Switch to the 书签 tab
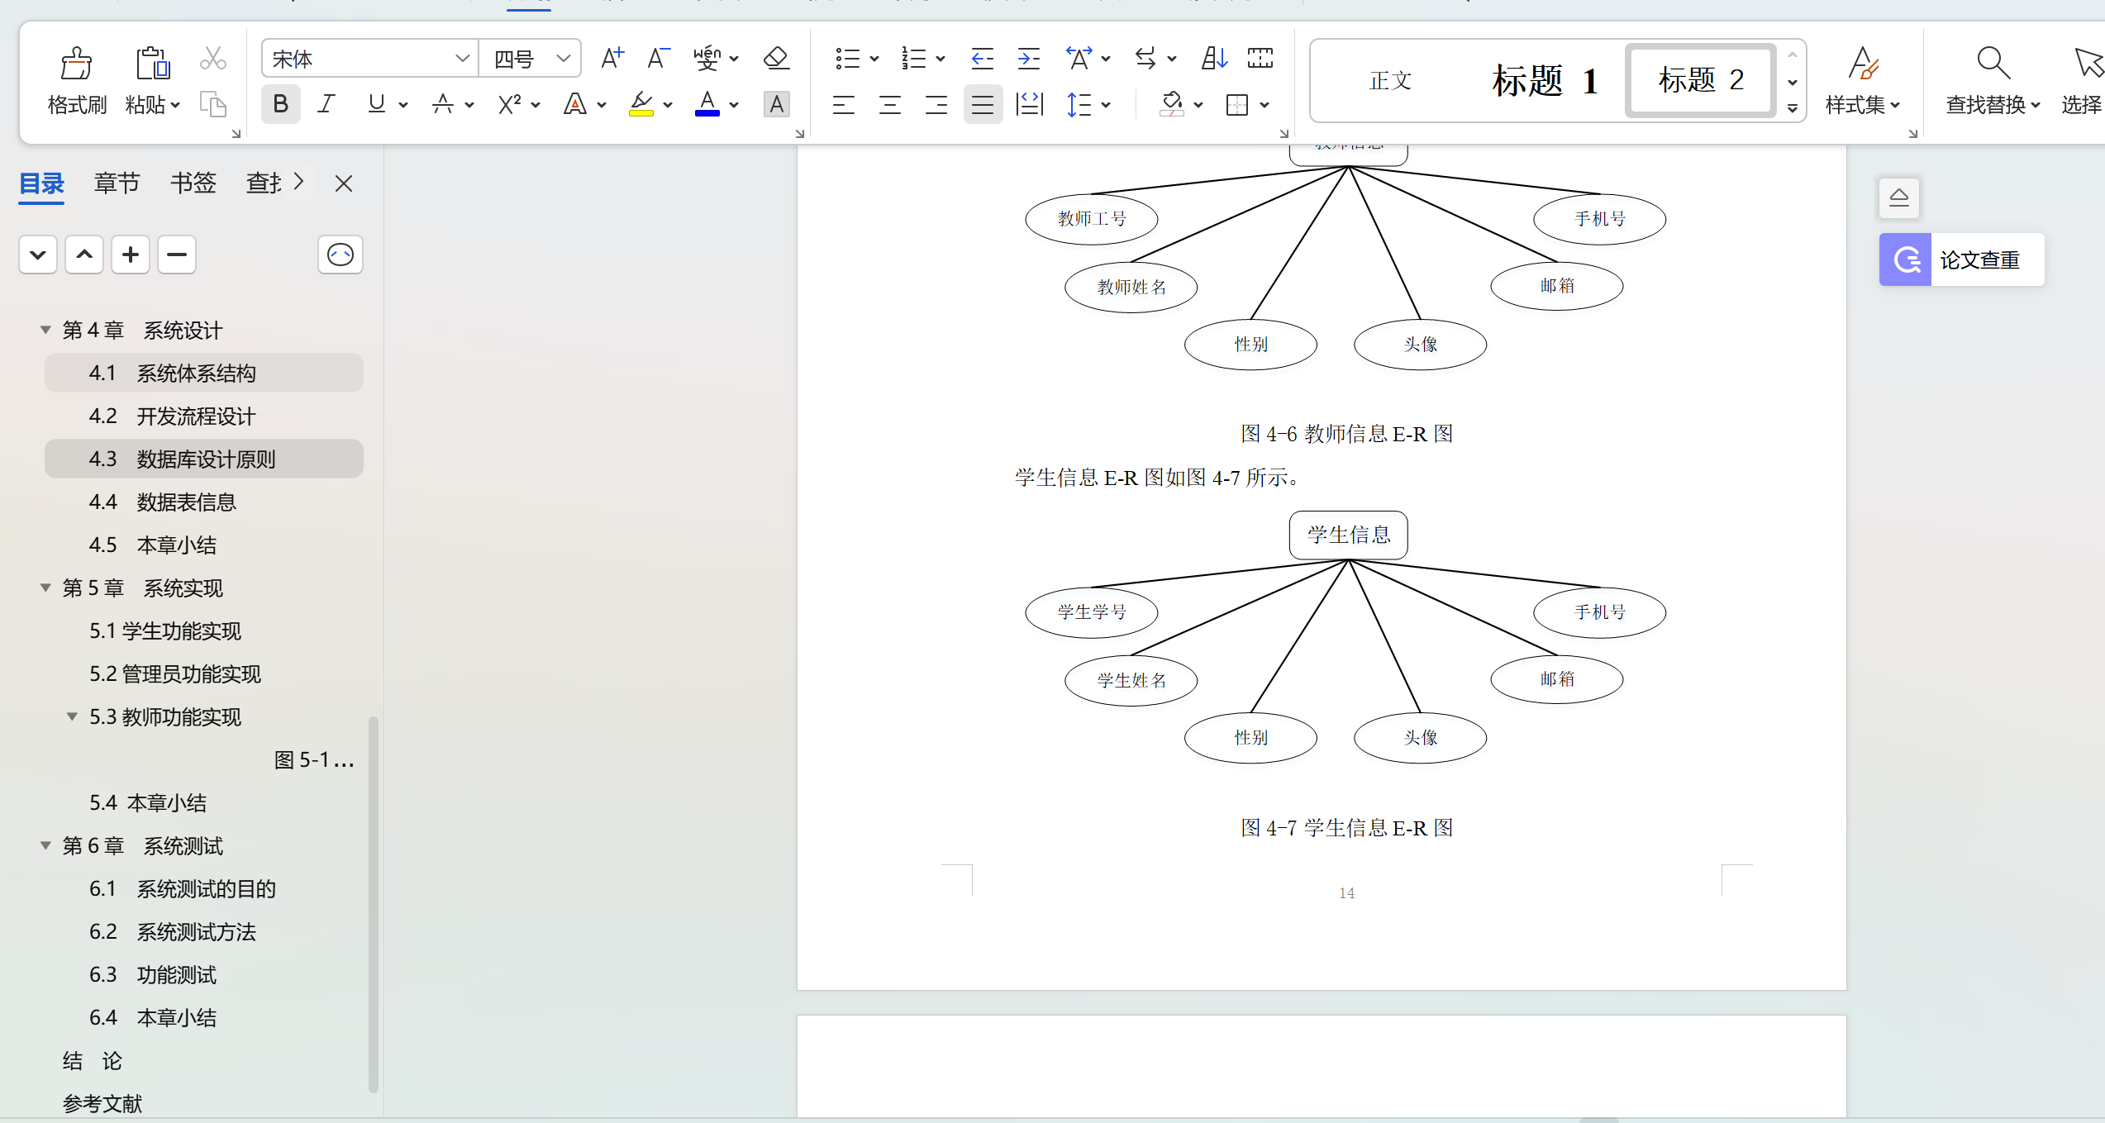2105x1123 pixels. 193,183
